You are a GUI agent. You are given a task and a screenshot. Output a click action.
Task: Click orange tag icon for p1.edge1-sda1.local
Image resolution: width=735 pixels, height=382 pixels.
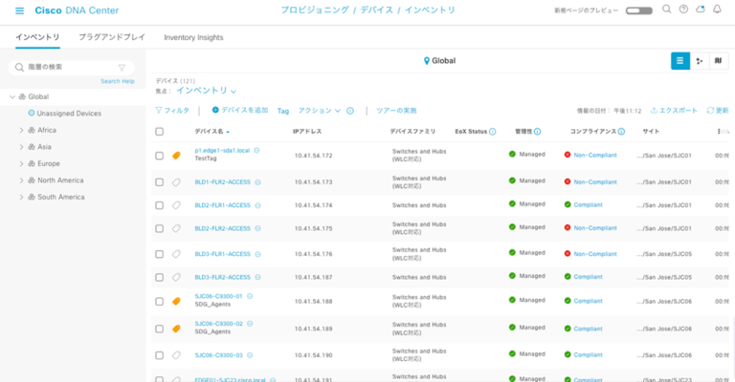click(x=176, y=156)
